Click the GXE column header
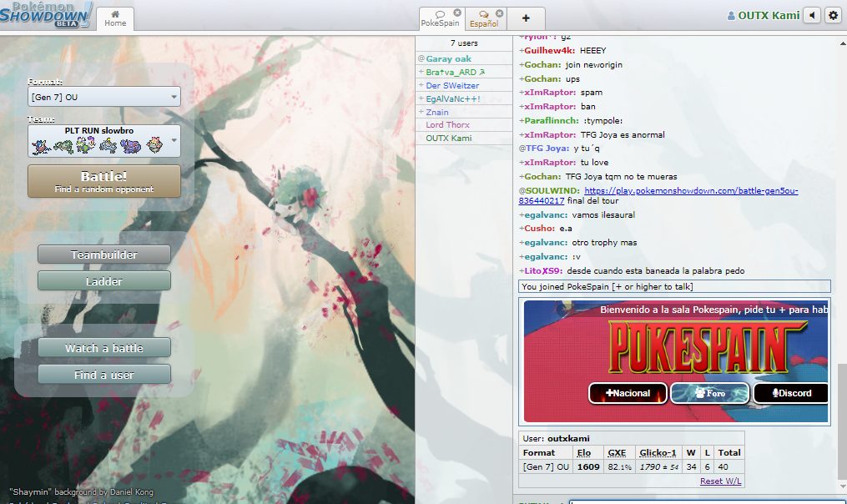Image resolution: width=847 pixels, height=504 pixels. click(x=617, y=452)
